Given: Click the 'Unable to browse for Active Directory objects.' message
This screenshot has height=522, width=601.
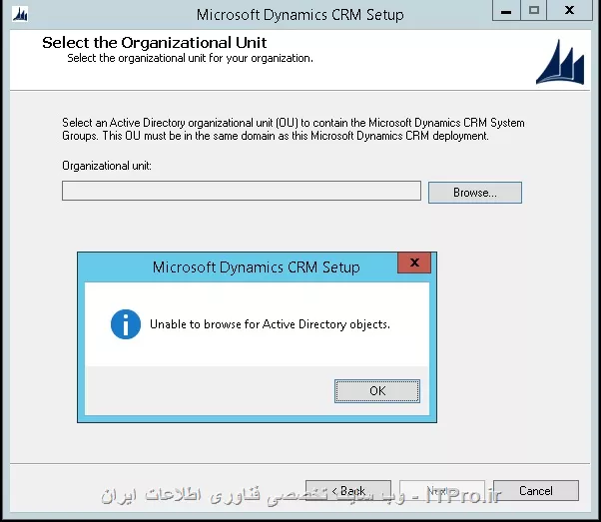Looking at the screenshot, I should (270, 324).
